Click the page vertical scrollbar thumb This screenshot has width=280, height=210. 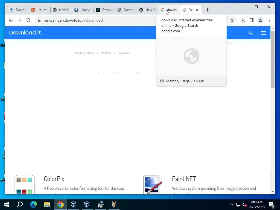(273, 59)
